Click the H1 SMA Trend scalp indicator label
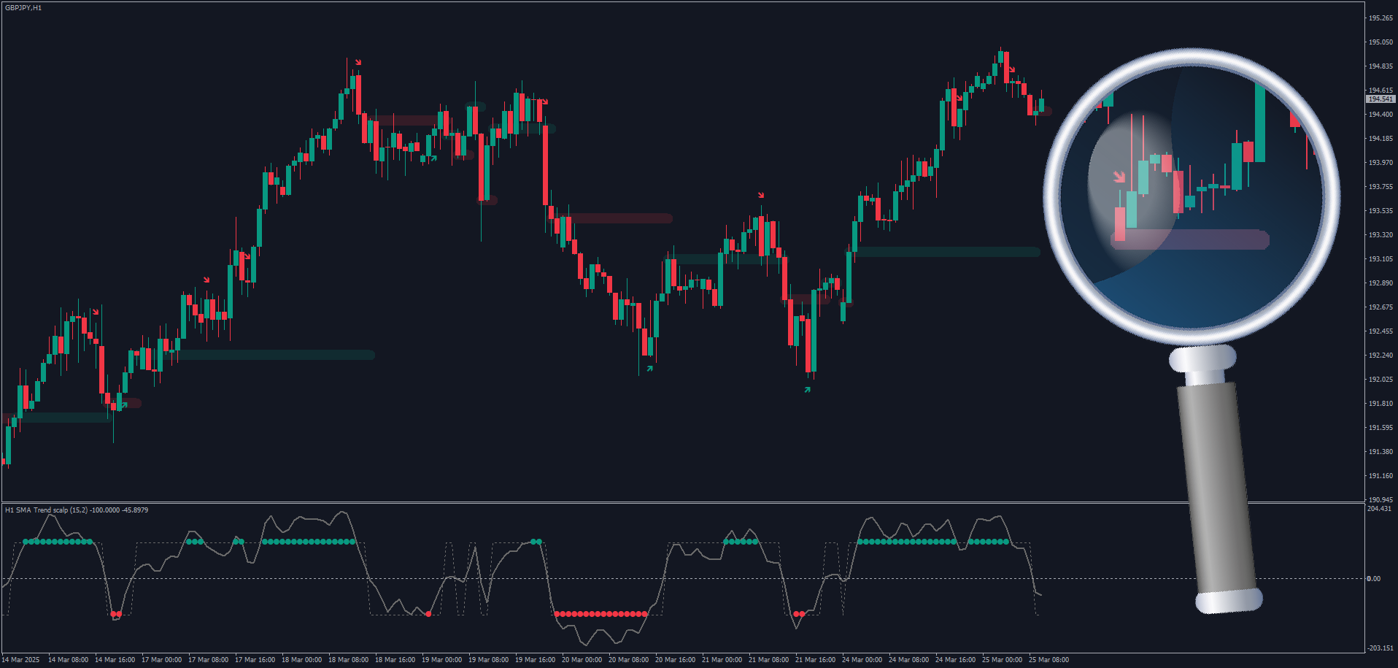The width and height of the screenshot is (1398, 668). 77,510
